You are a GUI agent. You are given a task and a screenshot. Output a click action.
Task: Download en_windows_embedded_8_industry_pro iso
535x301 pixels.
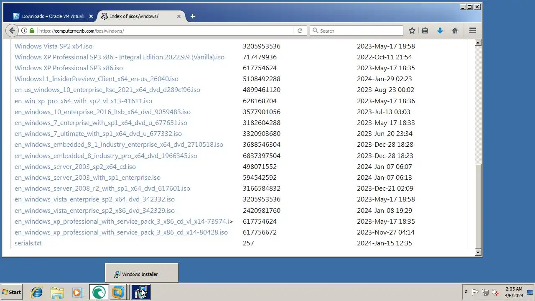(x=106, y=156)
